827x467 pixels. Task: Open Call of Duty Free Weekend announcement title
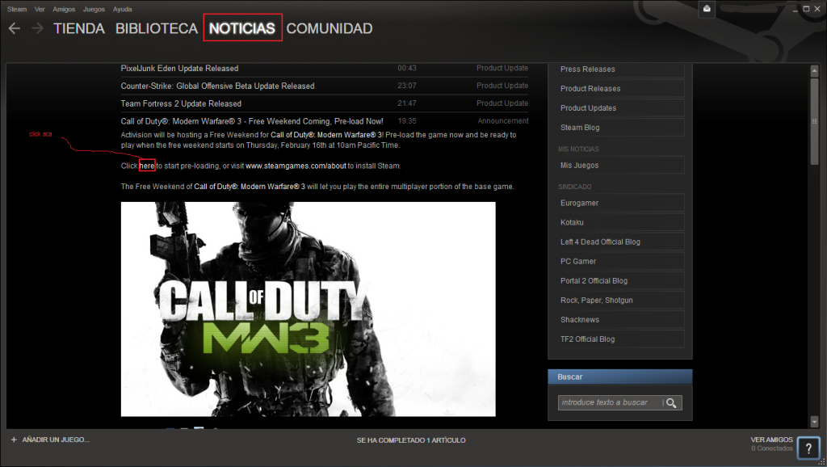click(252, 121)
